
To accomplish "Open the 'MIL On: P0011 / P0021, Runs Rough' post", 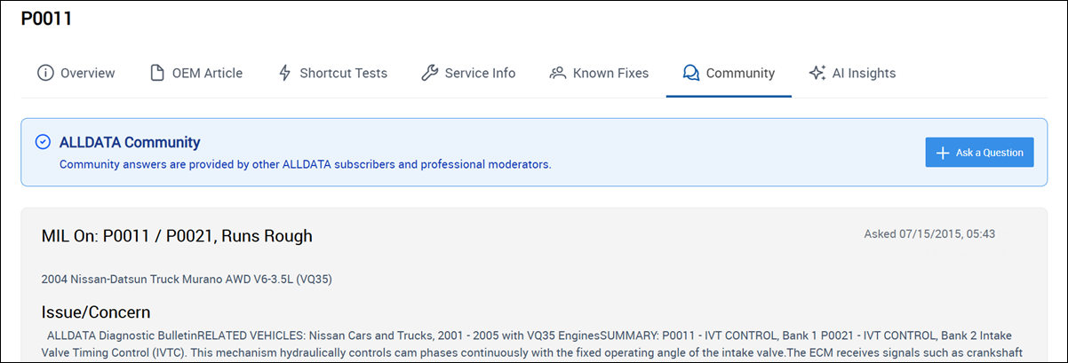I will click(x=177, y=236).
